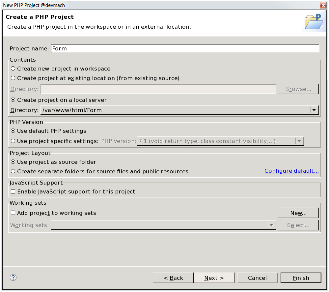Expand the local server Directory dropdown

pyautogui.click(x=314, y=110)
